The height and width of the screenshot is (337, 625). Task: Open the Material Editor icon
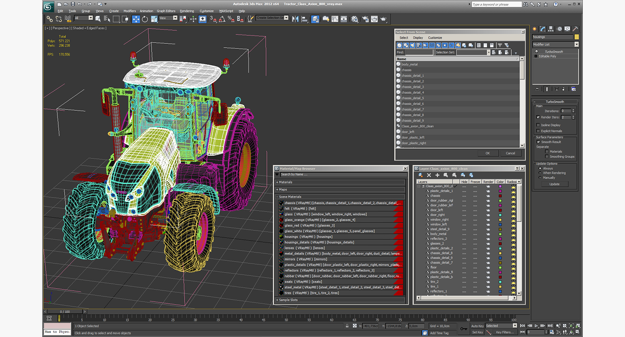pos(355,19)
